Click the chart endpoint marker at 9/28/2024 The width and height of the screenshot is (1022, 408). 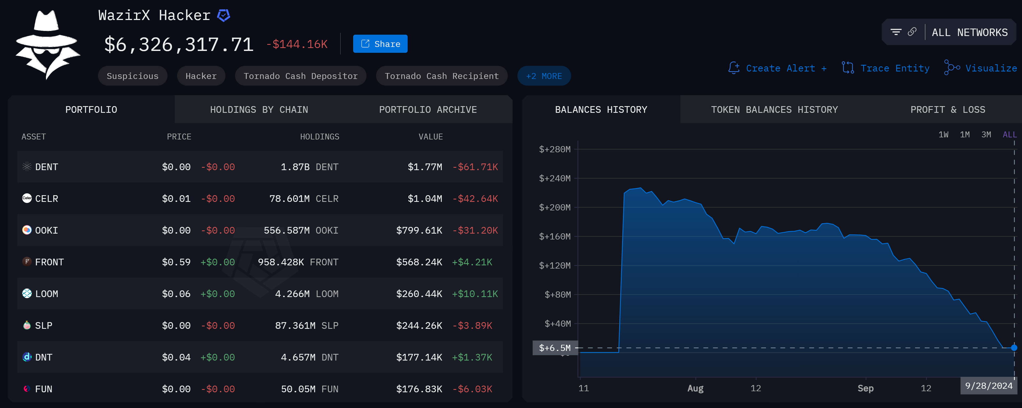tap(1014, 348)
